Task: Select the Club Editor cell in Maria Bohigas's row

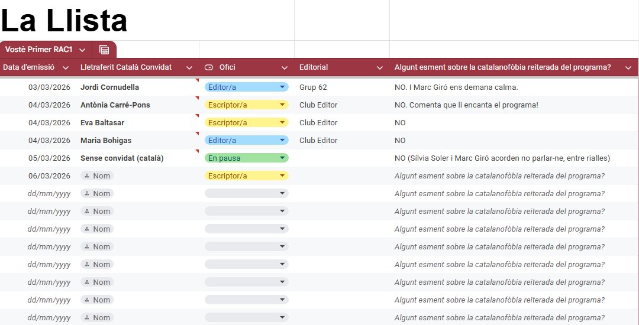Action: 318,140
